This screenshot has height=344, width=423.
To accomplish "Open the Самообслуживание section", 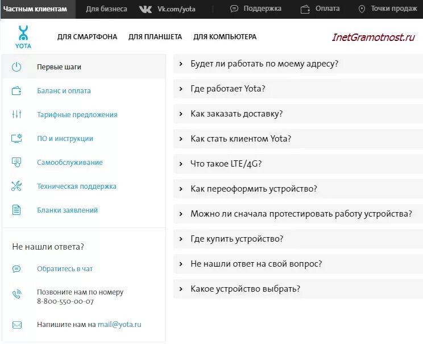I will (x=70, y=163).
